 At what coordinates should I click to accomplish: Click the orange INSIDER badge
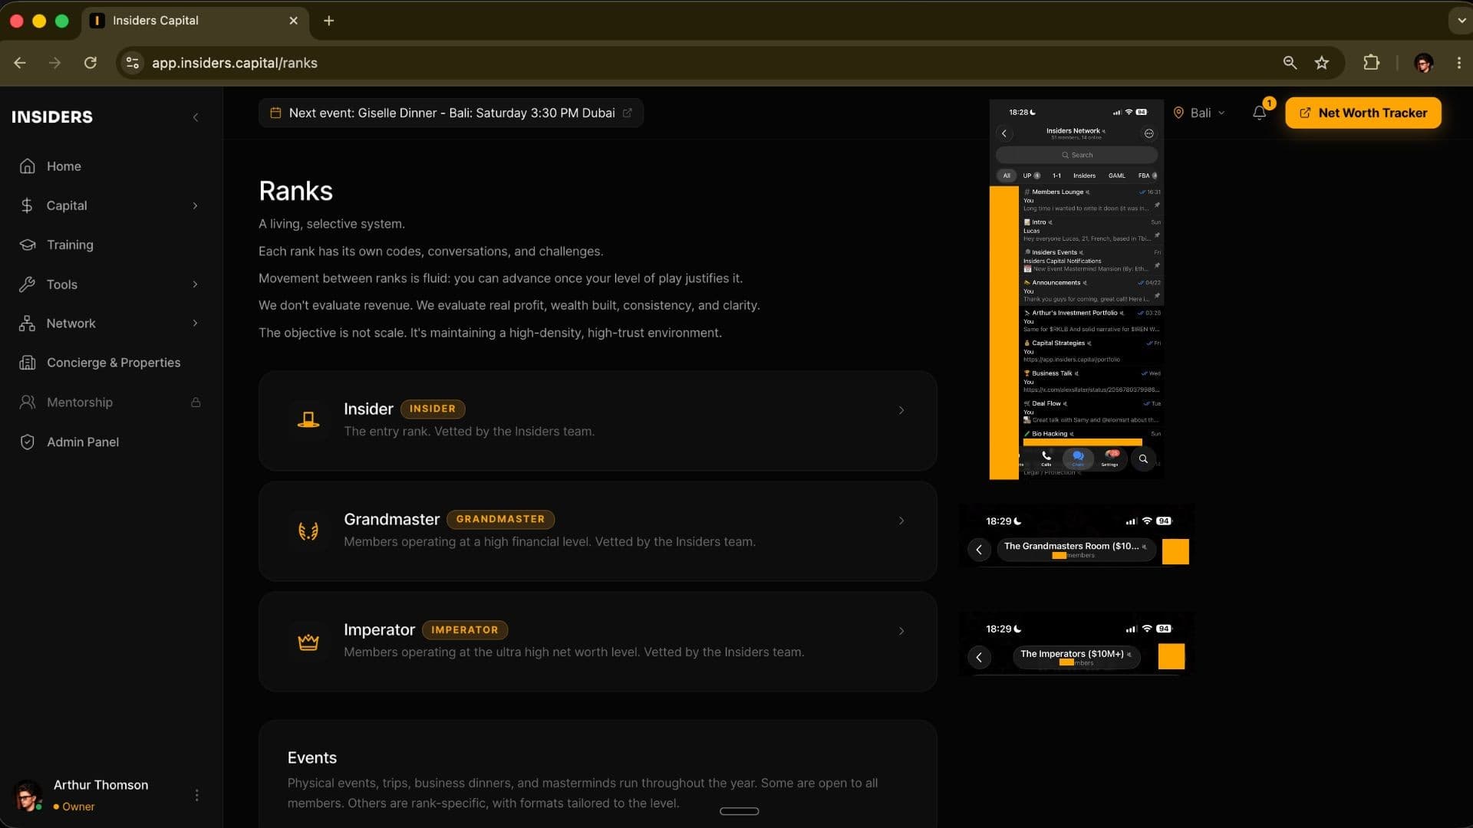coord(433,409)
